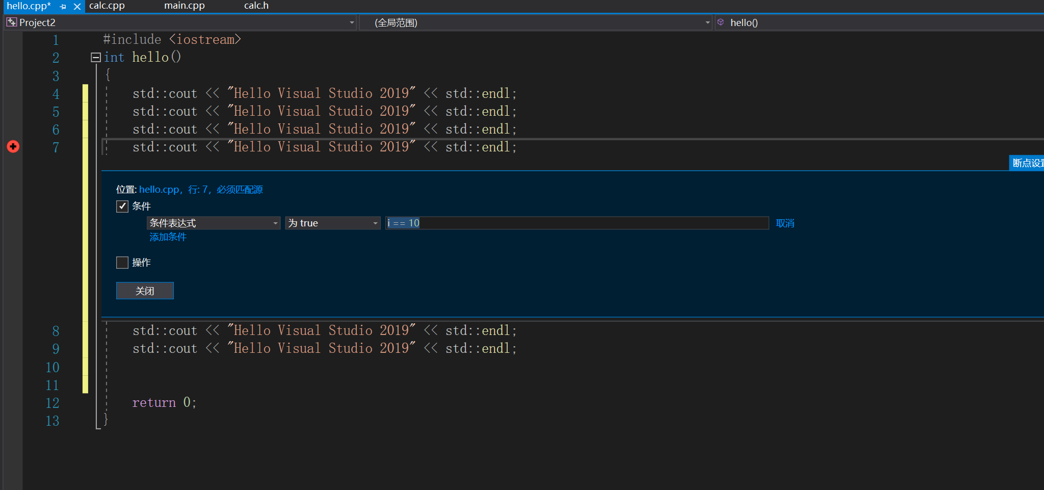Click the 关闭 button
Screen dimensions: 1044x490
145,291
